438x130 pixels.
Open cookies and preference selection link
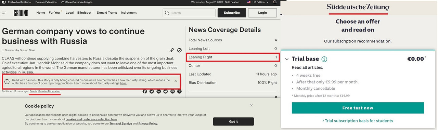tap(91, 119)
